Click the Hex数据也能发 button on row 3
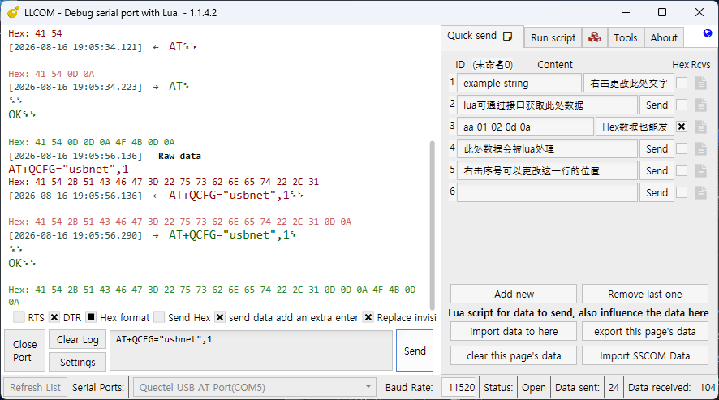This screenshot has width=719, height=400. 635,127
